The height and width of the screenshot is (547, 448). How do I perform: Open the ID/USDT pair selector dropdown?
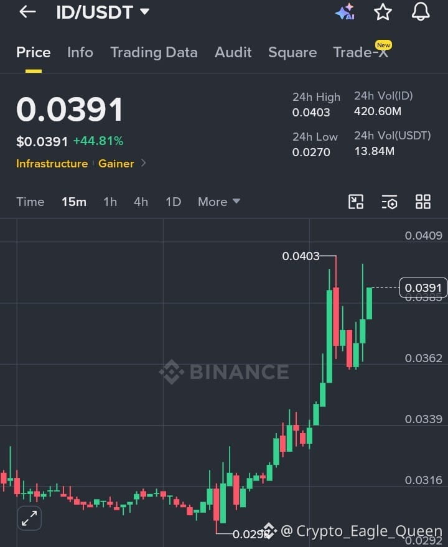pos(103,12)
